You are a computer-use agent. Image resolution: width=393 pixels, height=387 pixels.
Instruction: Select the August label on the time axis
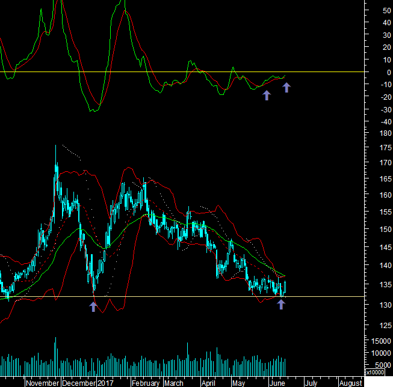pyautogui.click(x=350, y=383)
